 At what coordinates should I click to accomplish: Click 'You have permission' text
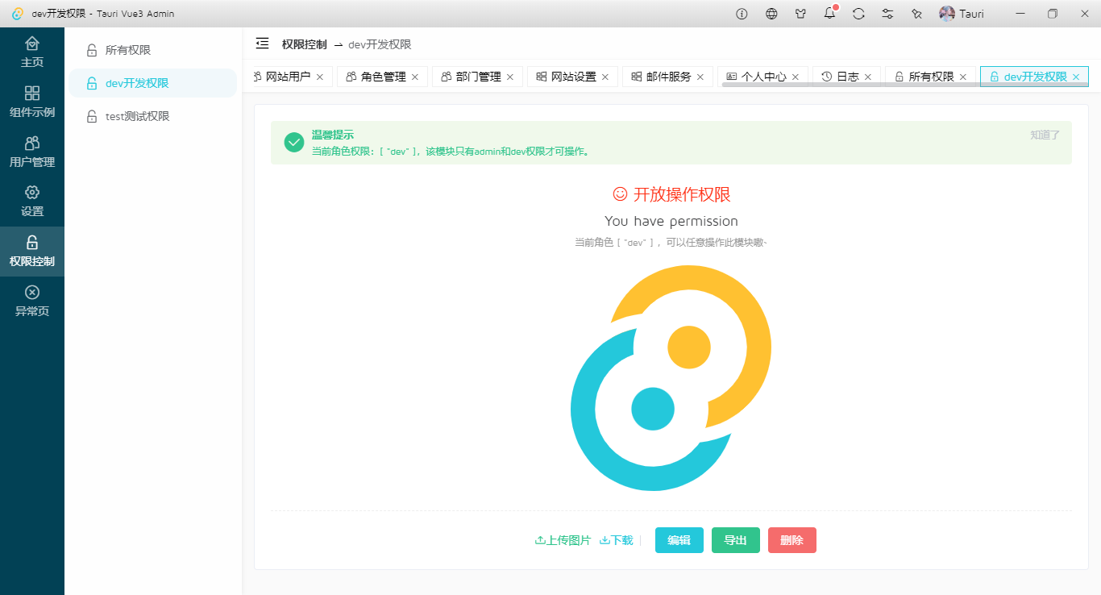tap(671, 221)
